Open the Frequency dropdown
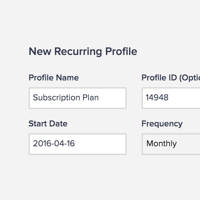 (x=171, y=144)
